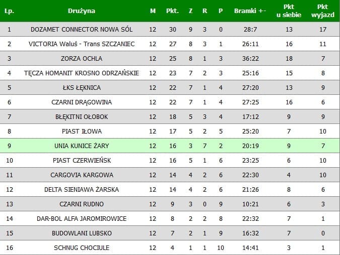Click SCHNUG CHOCIULE team name
Image resolution: width=340 pixels, height=255 pixels.
coord(81,248)
